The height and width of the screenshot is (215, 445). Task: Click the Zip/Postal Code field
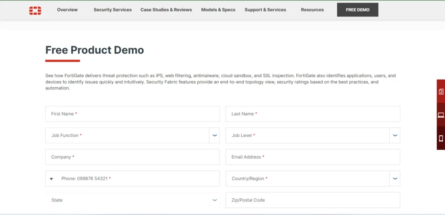click(312, 200)
